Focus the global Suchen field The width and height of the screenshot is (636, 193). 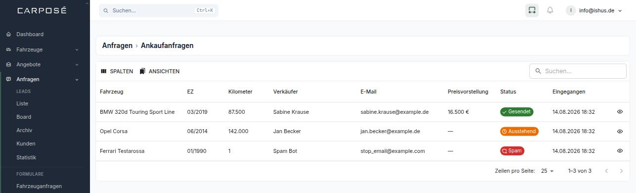point(158,10)
